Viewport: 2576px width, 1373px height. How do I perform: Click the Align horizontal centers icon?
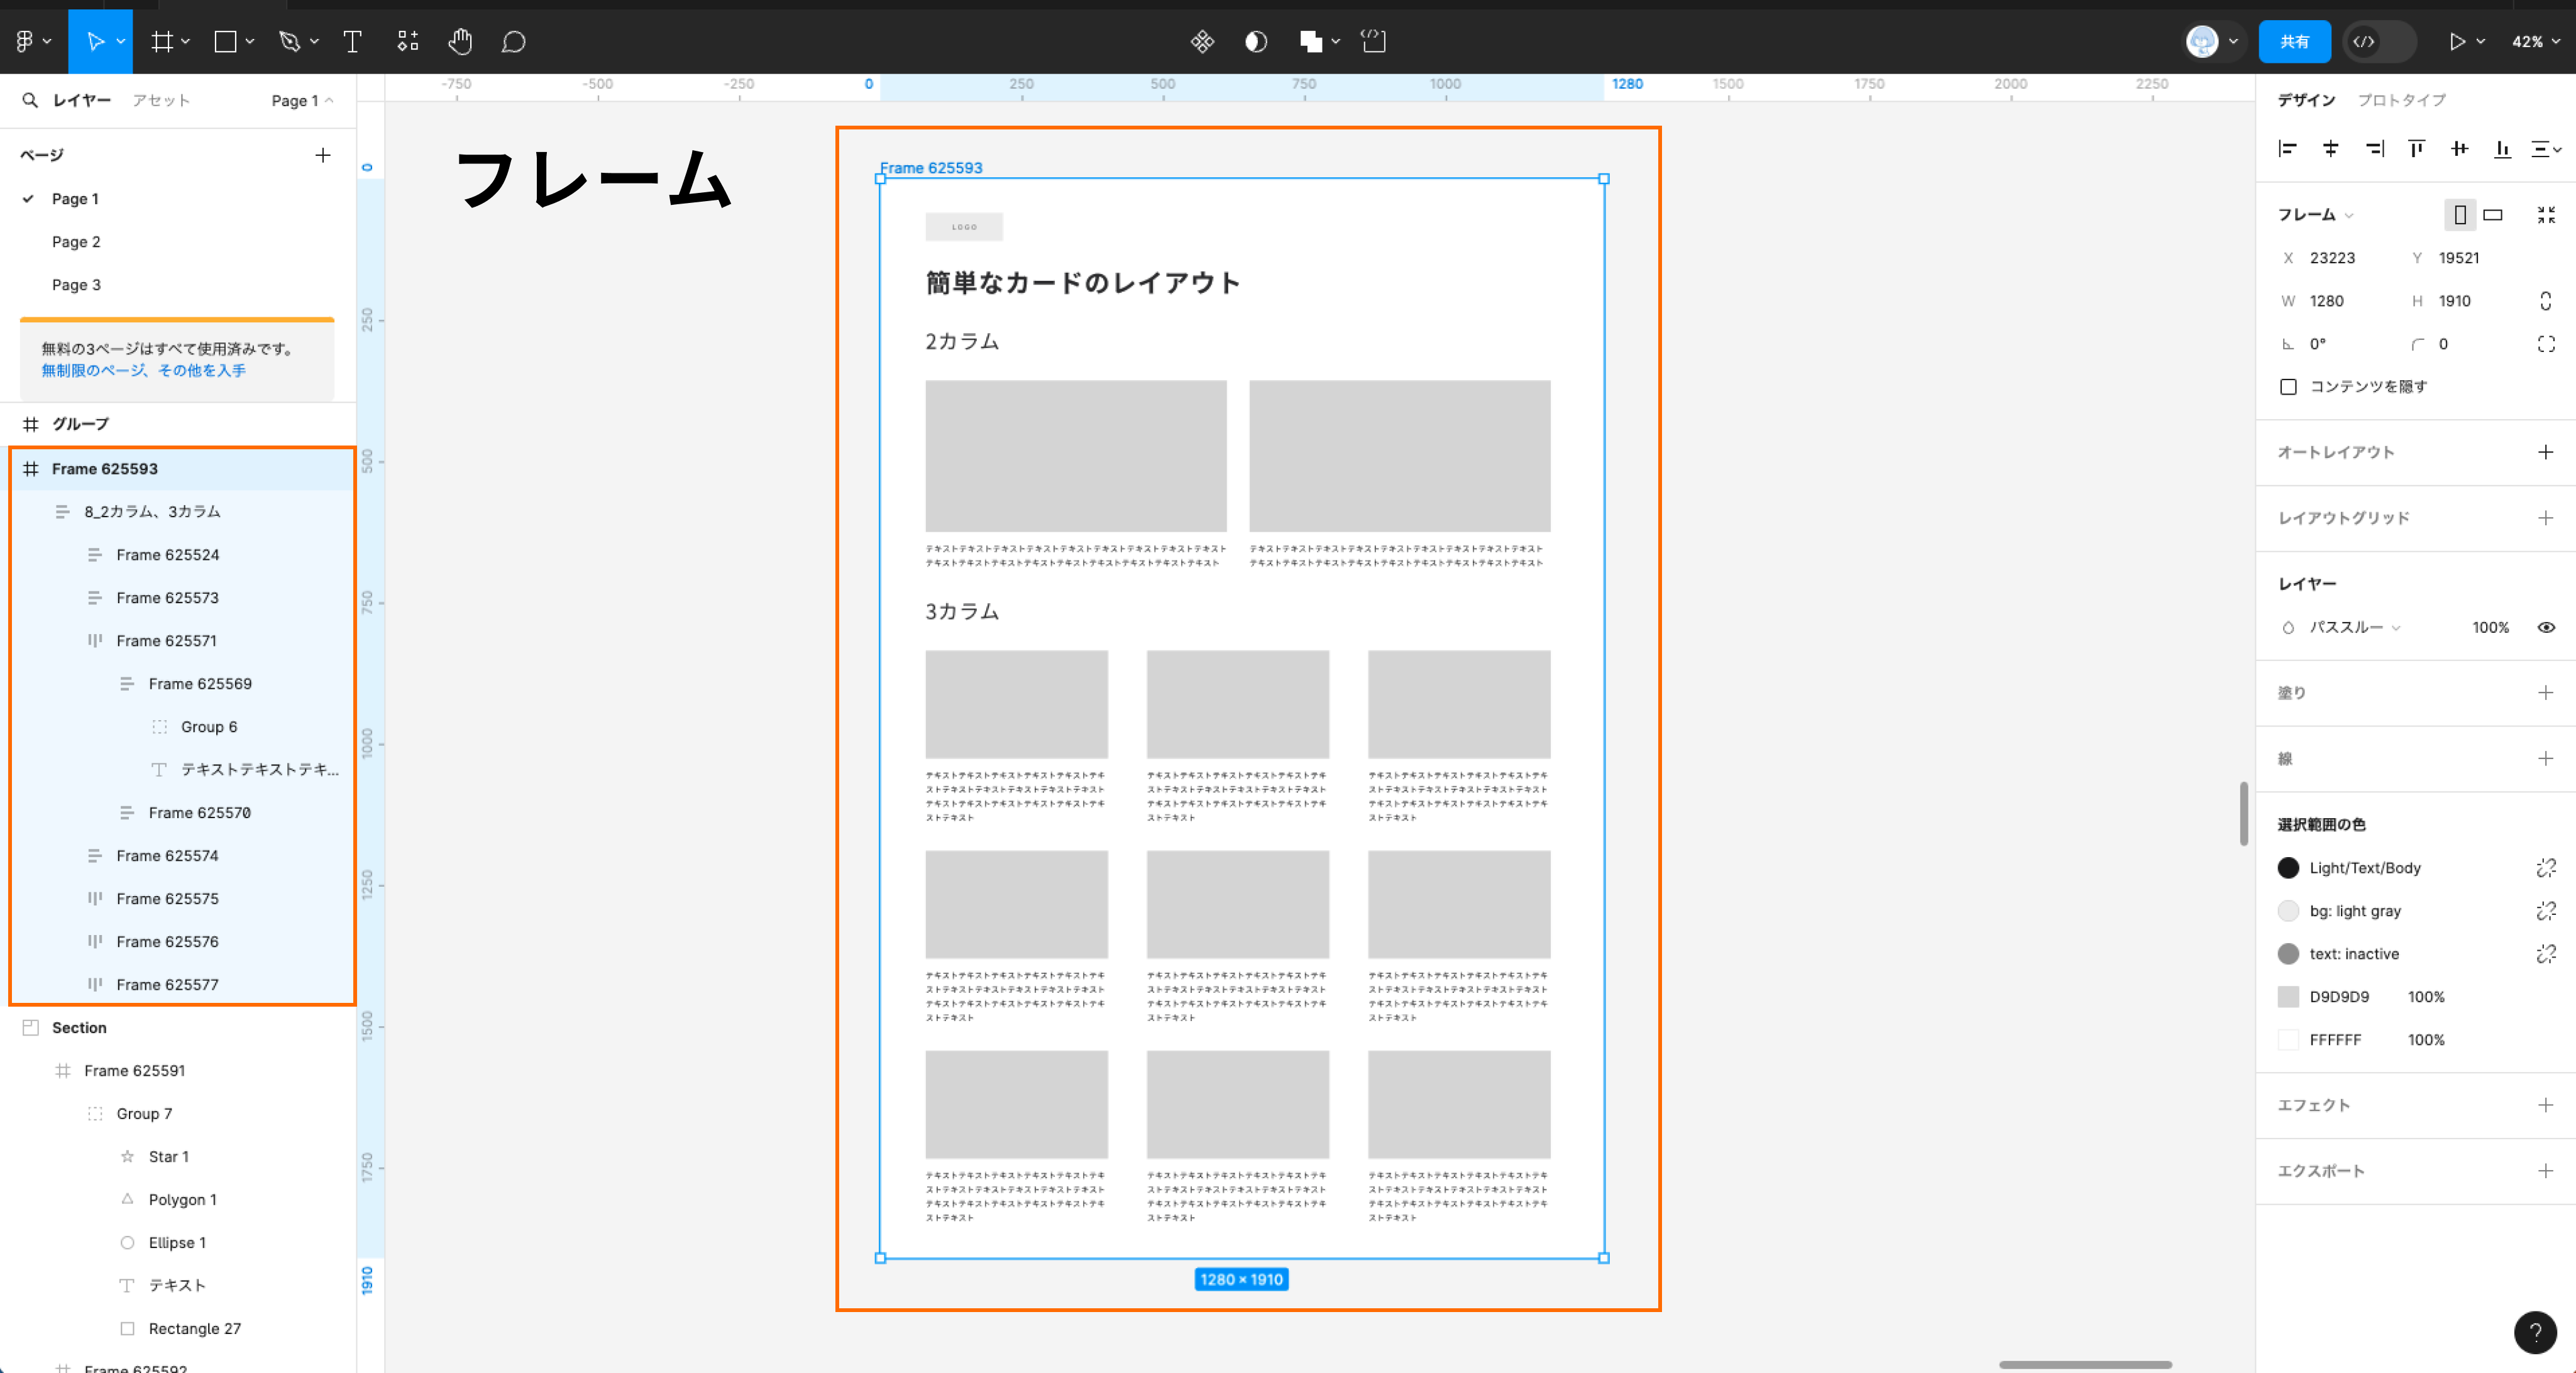click(2330, 149)
